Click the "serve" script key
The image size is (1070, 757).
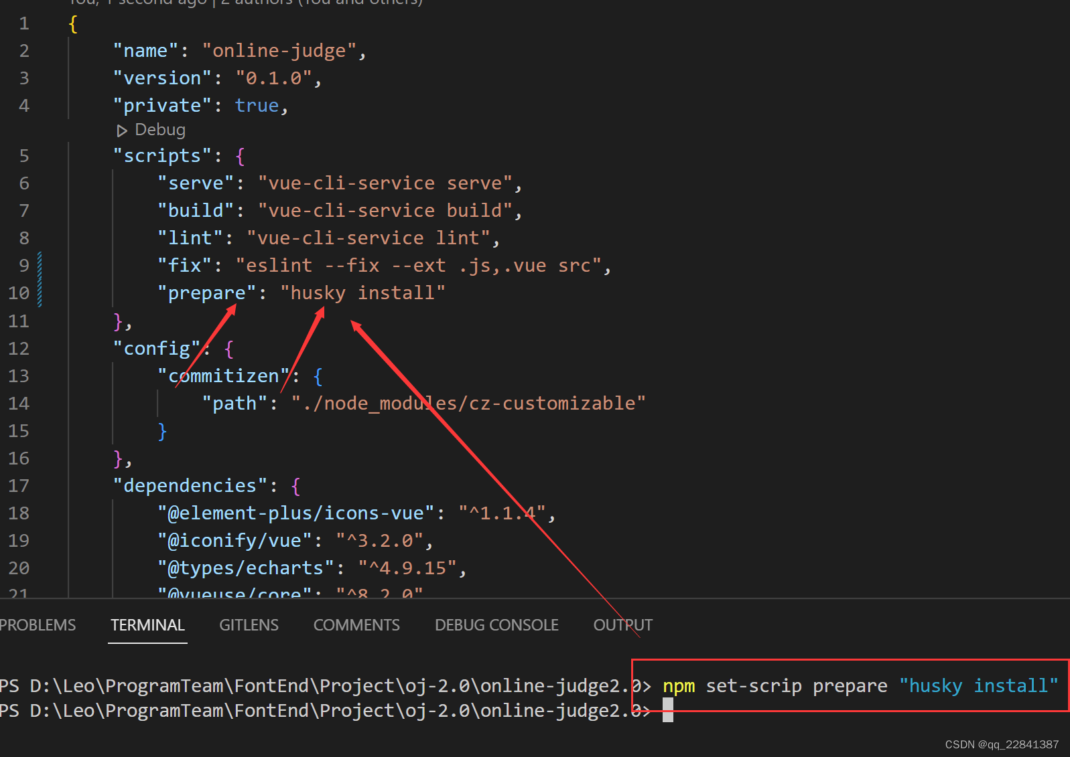click(x=196, y=183)
